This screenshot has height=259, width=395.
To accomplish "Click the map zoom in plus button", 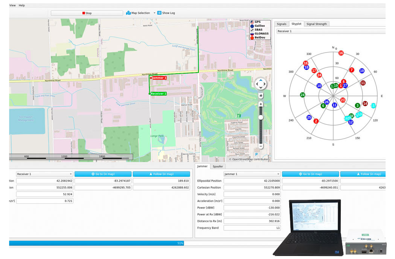I will (261, 104).
